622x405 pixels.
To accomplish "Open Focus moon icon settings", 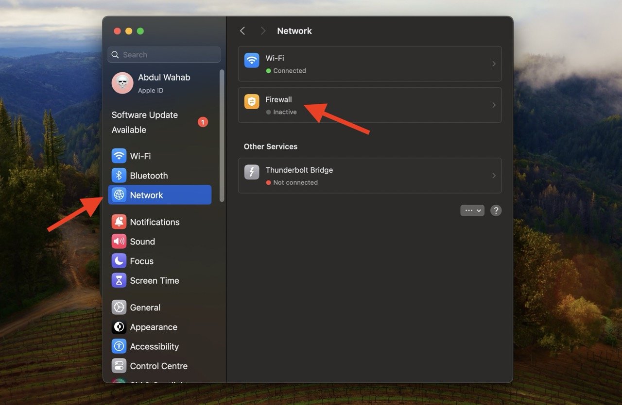I will 119,261.
